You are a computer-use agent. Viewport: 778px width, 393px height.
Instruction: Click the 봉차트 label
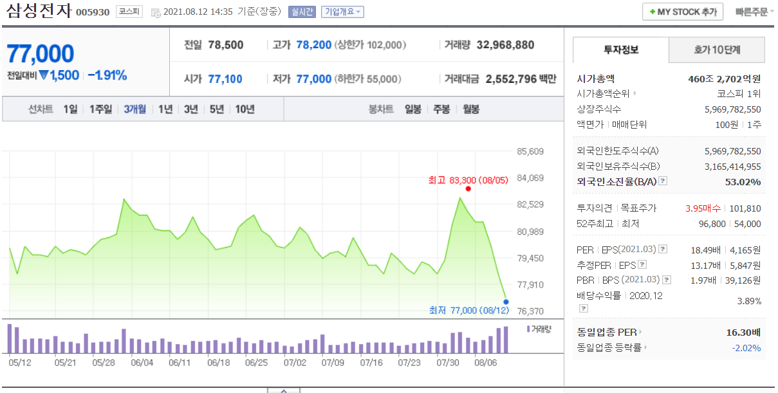click(381, 109)
